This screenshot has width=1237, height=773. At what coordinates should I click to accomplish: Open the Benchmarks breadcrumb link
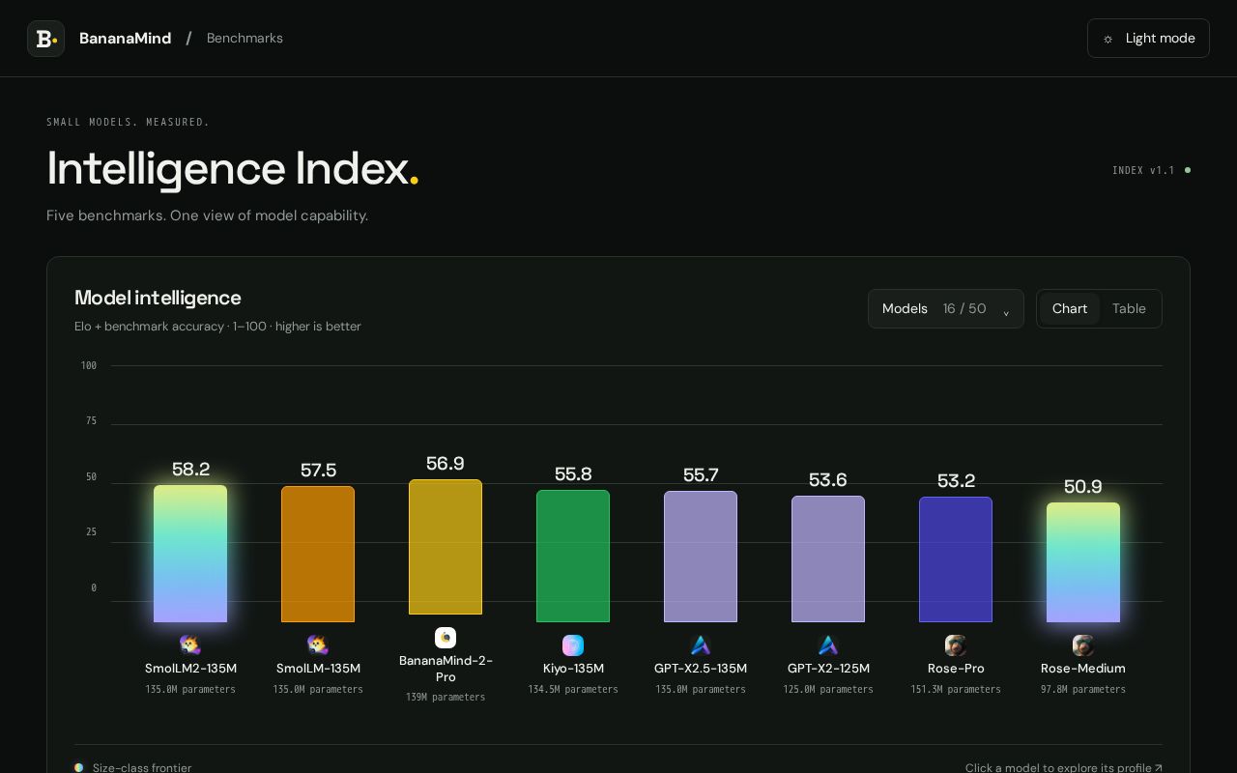[245, 39]
